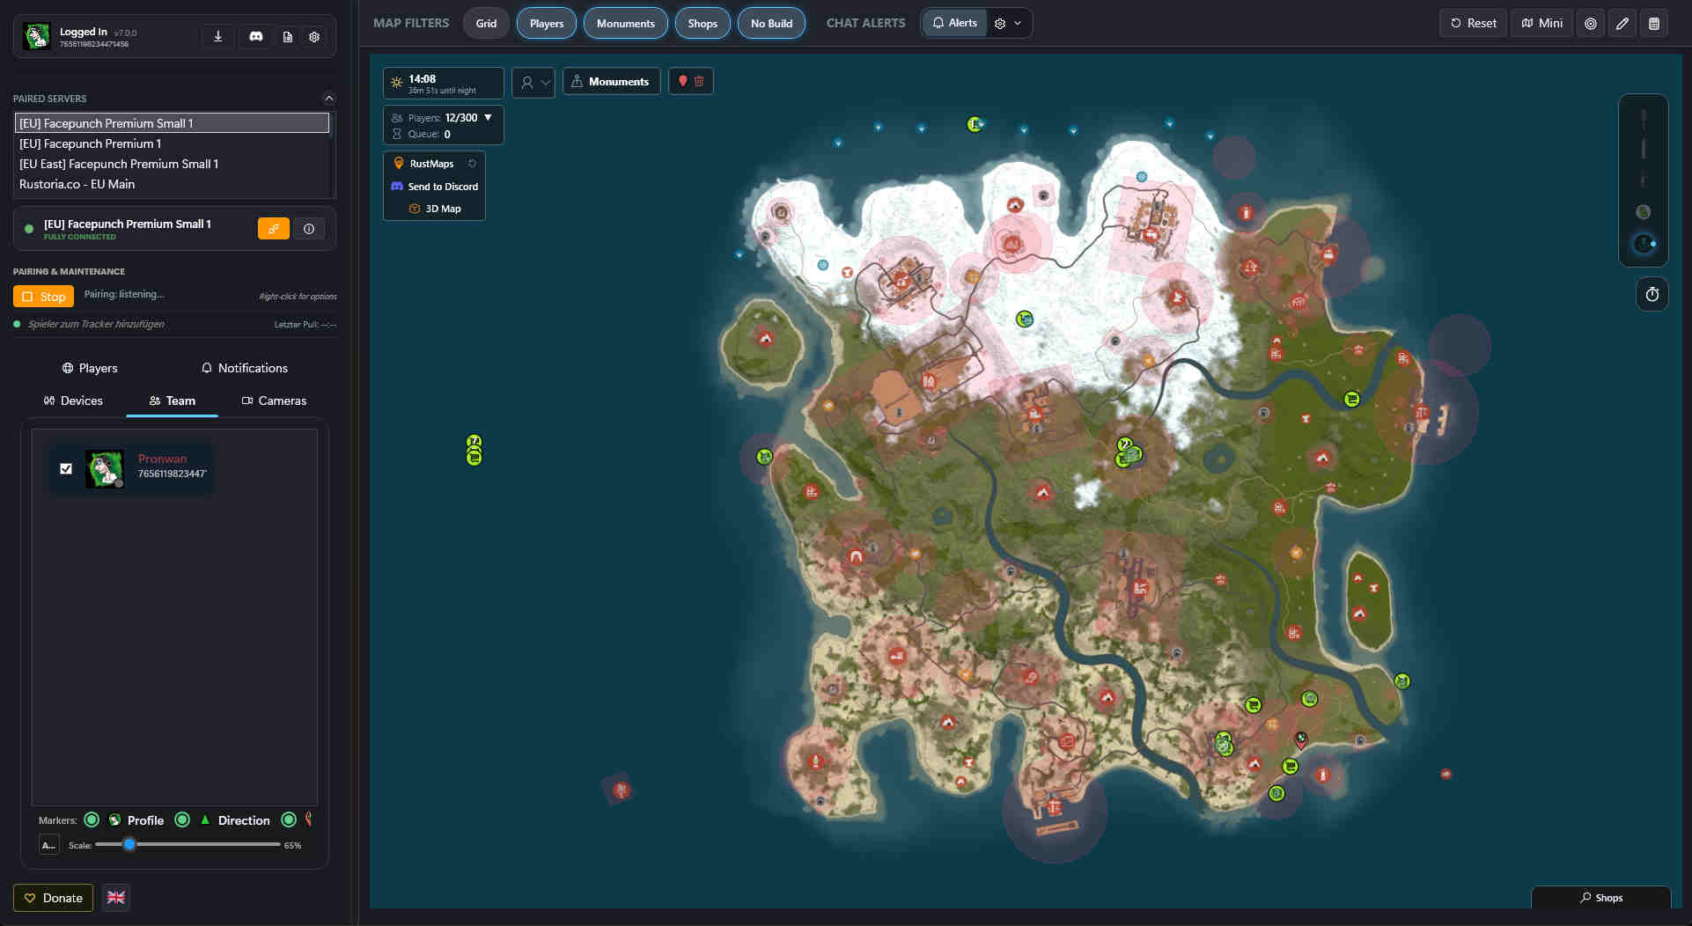Refresh RustMaps with the reload icon

point(472,164)
